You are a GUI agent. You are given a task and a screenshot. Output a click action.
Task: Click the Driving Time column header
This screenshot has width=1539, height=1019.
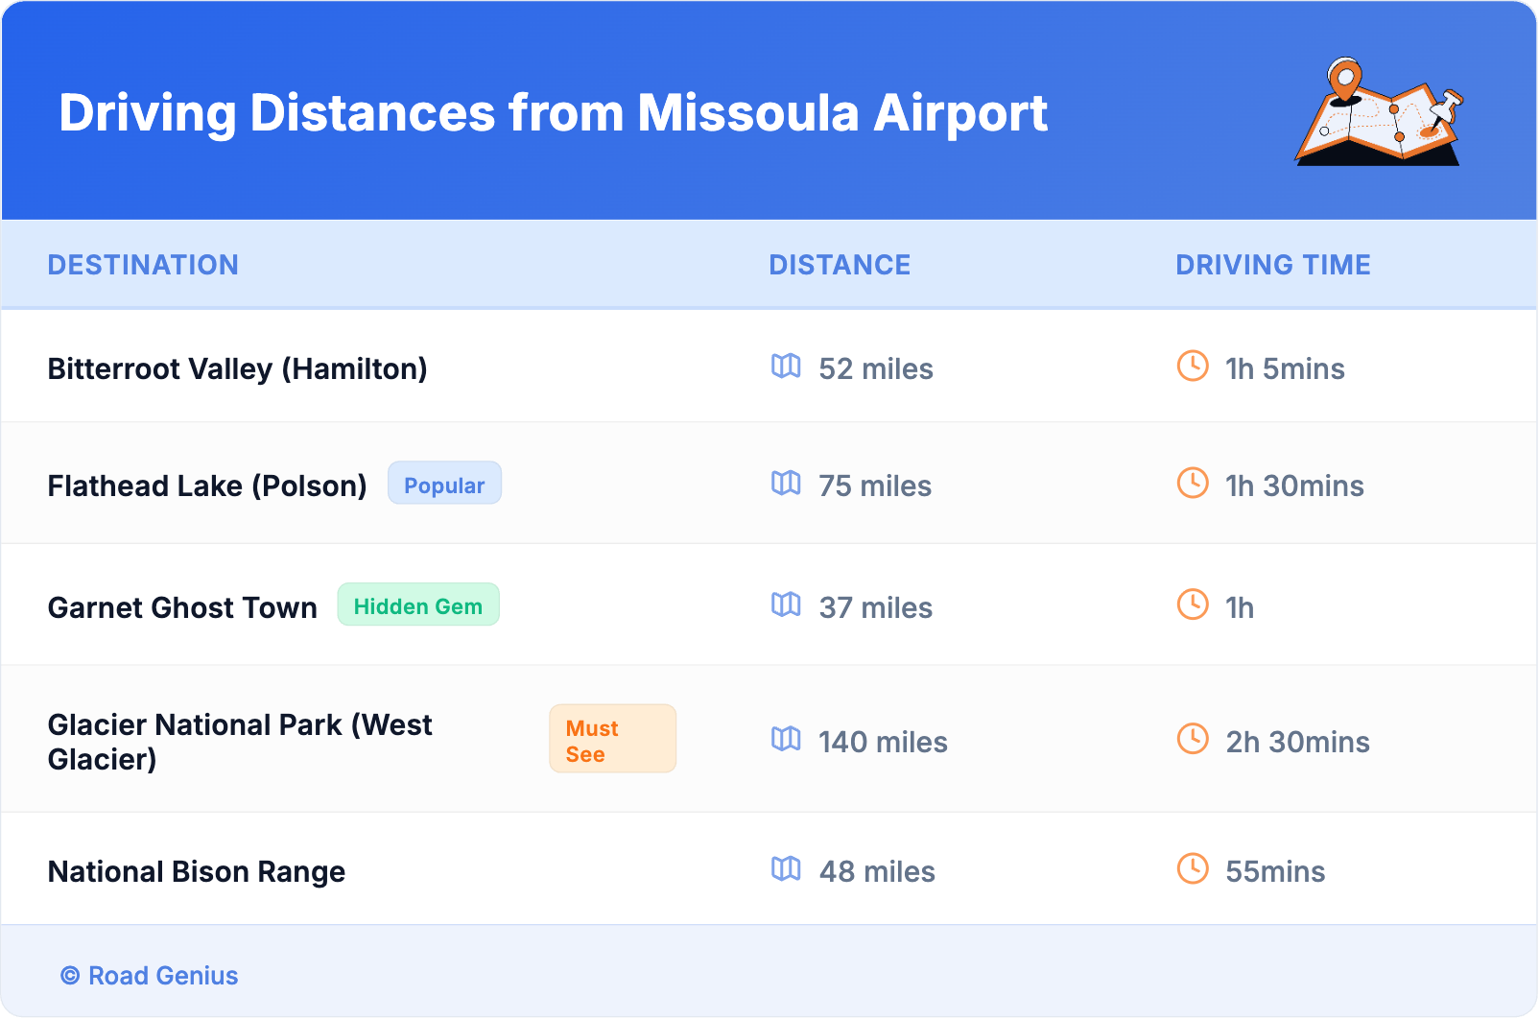click(1273, 265)
